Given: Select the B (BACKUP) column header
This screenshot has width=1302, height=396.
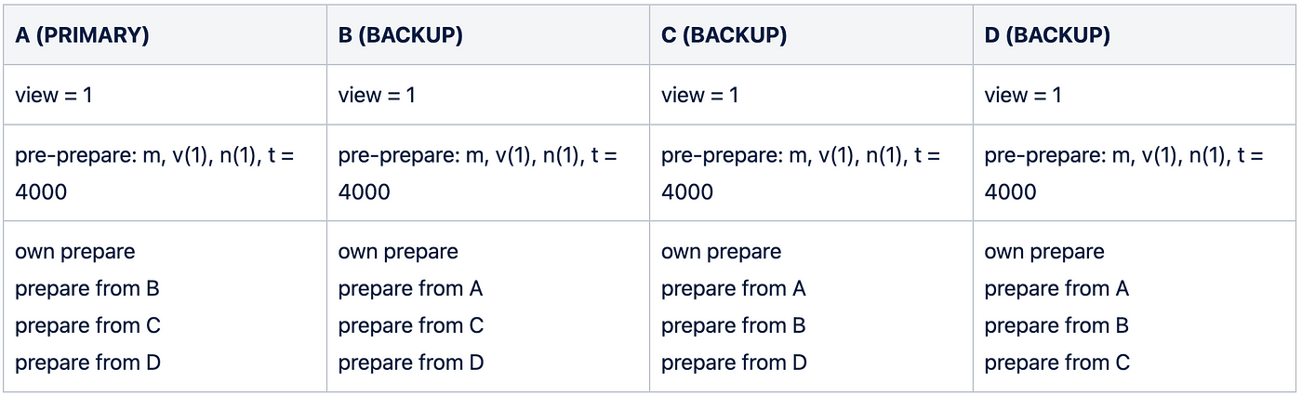Looking at the screenshot, I should (x=401, y=35).
